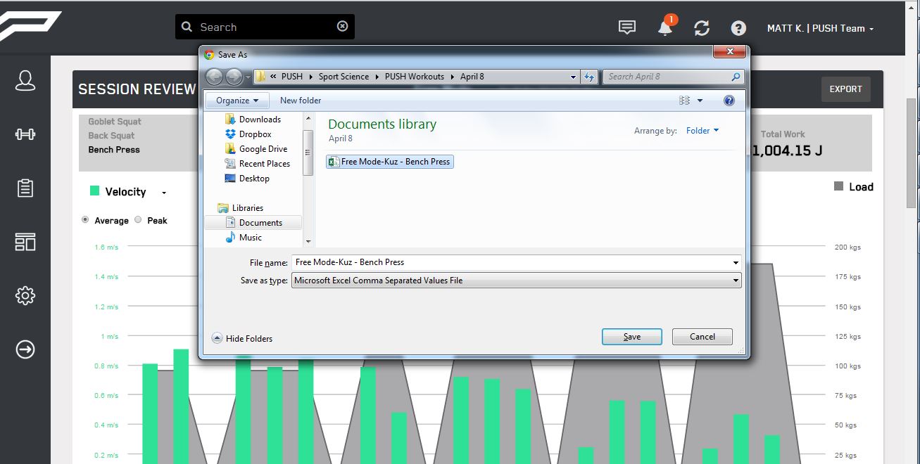Open the MATT K. PUSH Team account menu
Viewport: 920px width, 464px height.
point(820,28)
